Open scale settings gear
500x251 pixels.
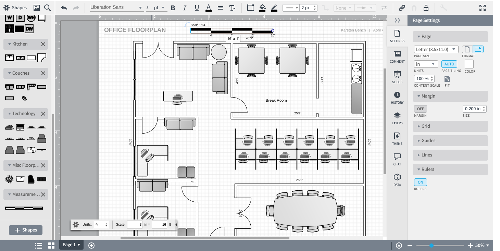[76, 225]
